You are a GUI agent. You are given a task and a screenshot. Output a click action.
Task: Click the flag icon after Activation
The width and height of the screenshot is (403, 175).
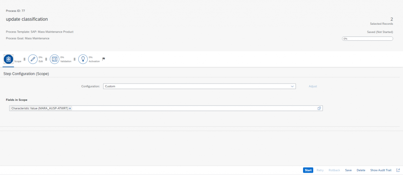[x=104, y=59]
